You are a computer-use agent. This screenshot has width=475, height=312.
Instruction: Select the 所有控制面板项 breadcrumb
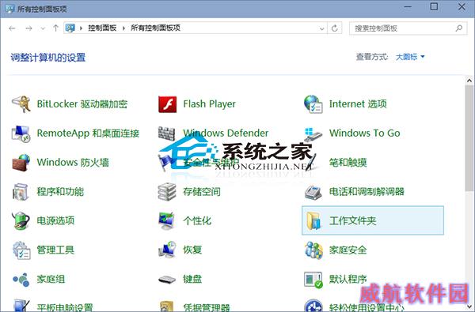pos(155,28)
